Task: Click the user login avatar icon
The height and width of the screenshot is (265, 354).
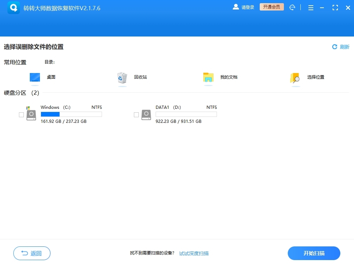Action: (236, 7)
